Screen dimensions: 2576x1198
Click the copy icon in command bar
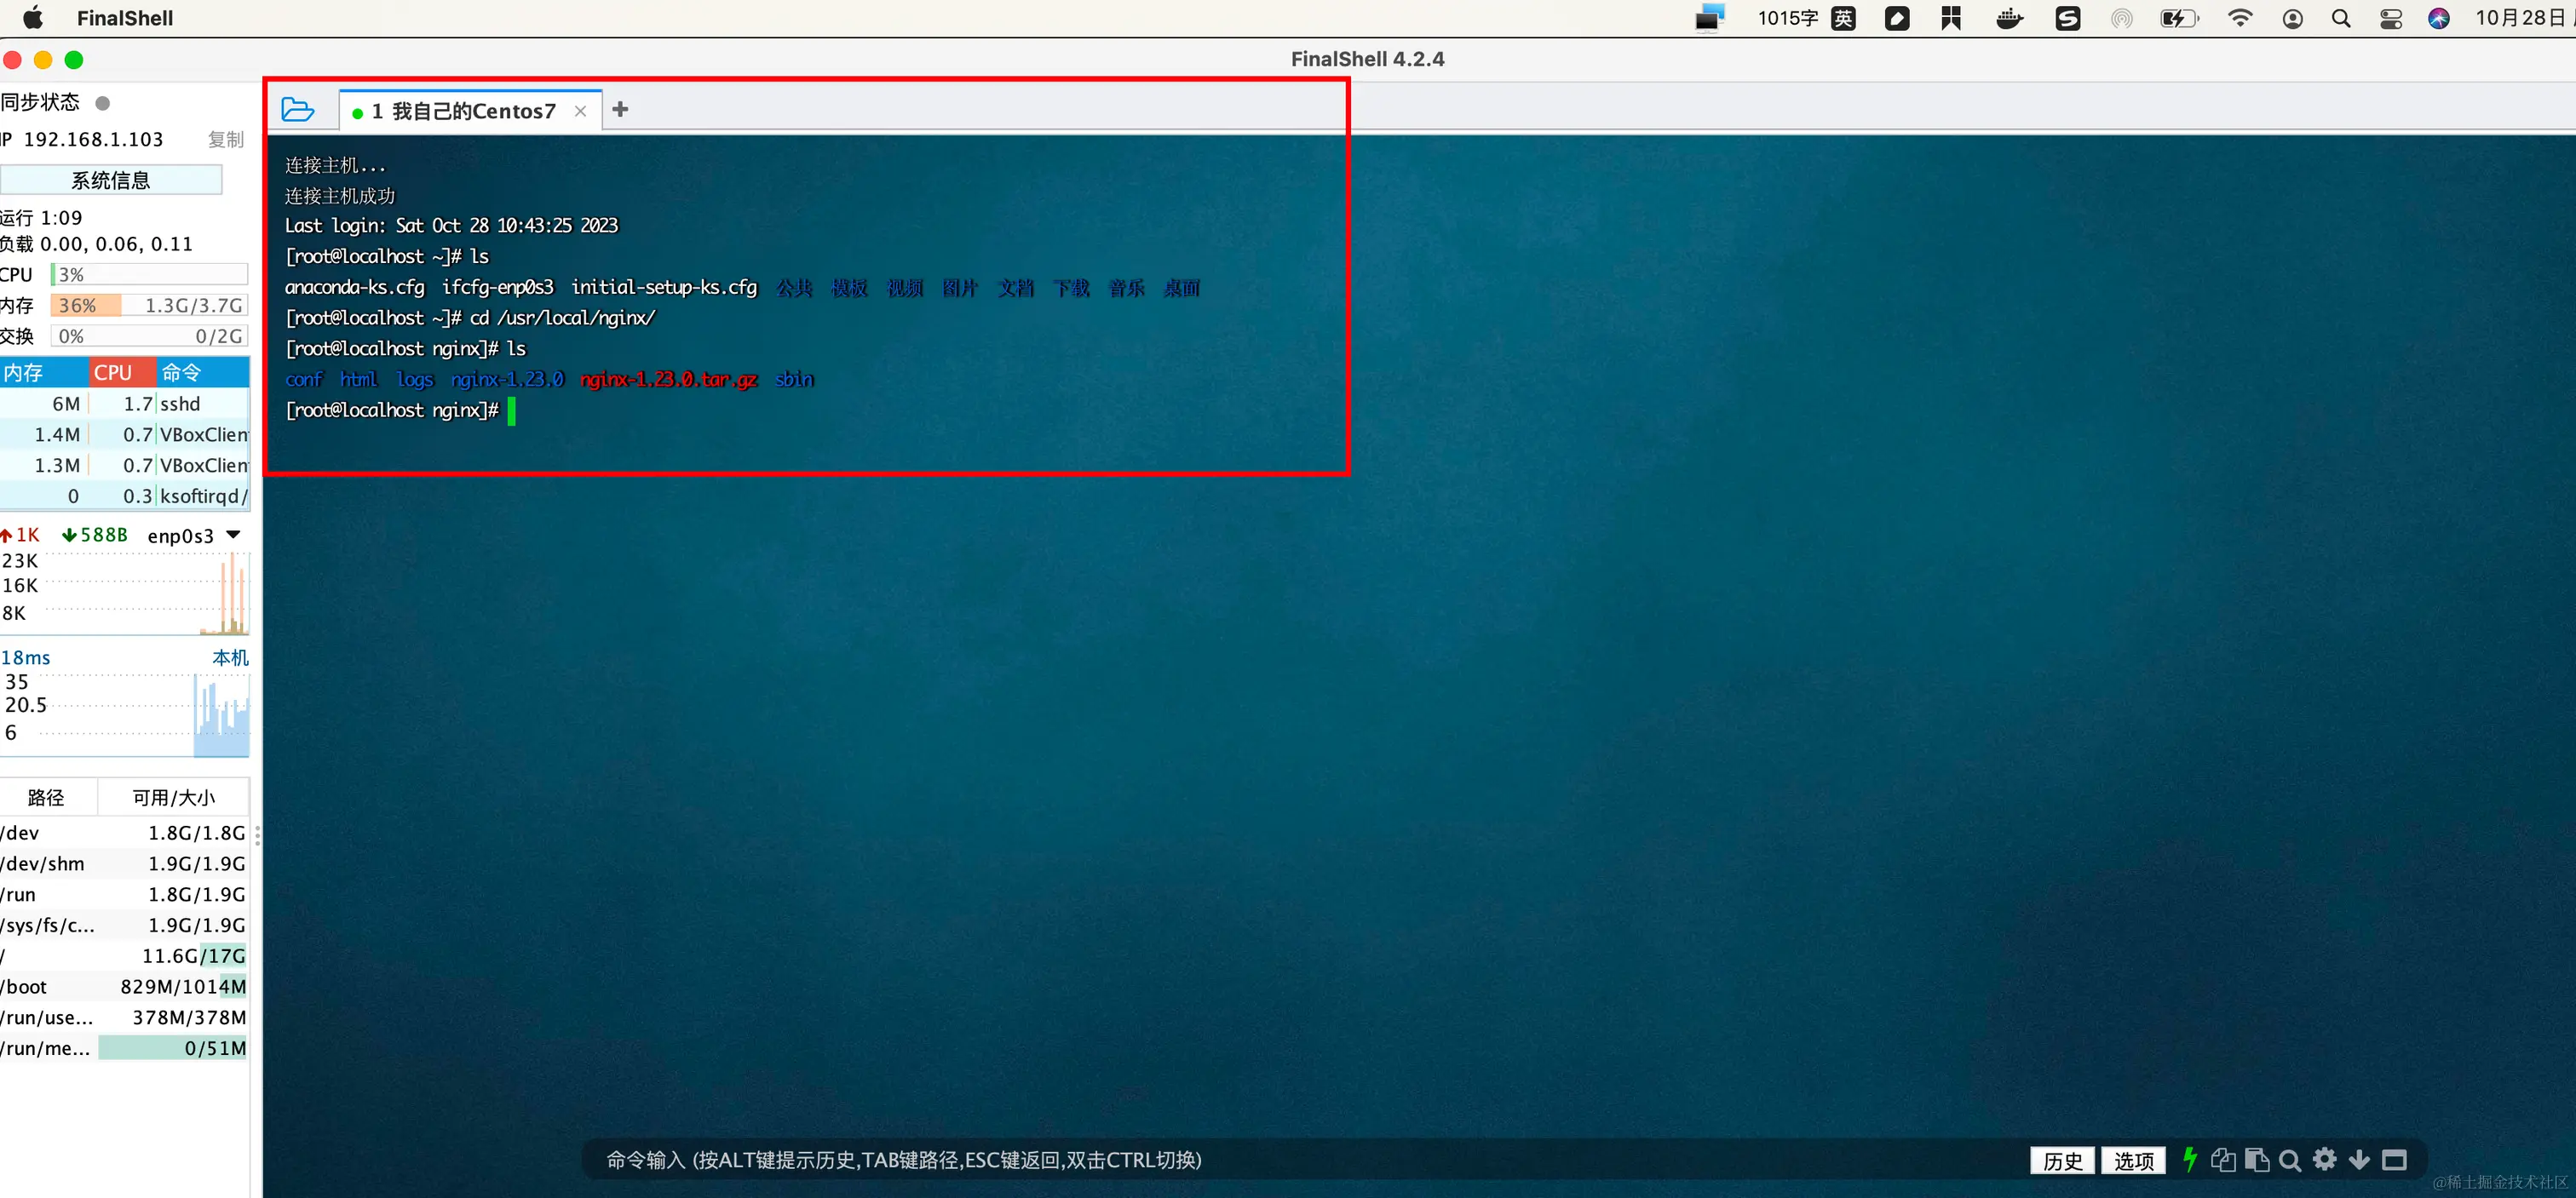click(2222, 1160)
